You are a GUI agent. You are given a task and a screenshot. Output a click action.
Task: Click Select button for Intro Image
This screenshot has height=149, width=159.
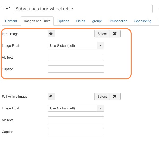(102, 34)
